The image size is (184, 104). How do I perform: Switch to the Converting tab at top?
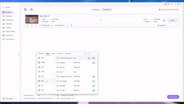(x=96, y=10)
